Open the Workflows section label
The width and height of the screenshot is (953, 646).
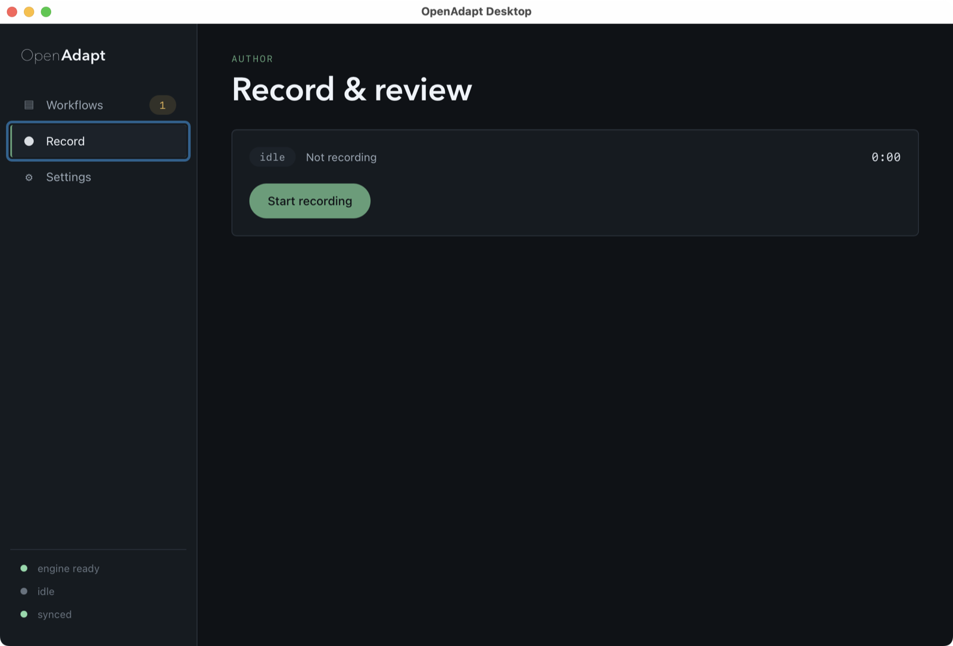tap(74, 105)
